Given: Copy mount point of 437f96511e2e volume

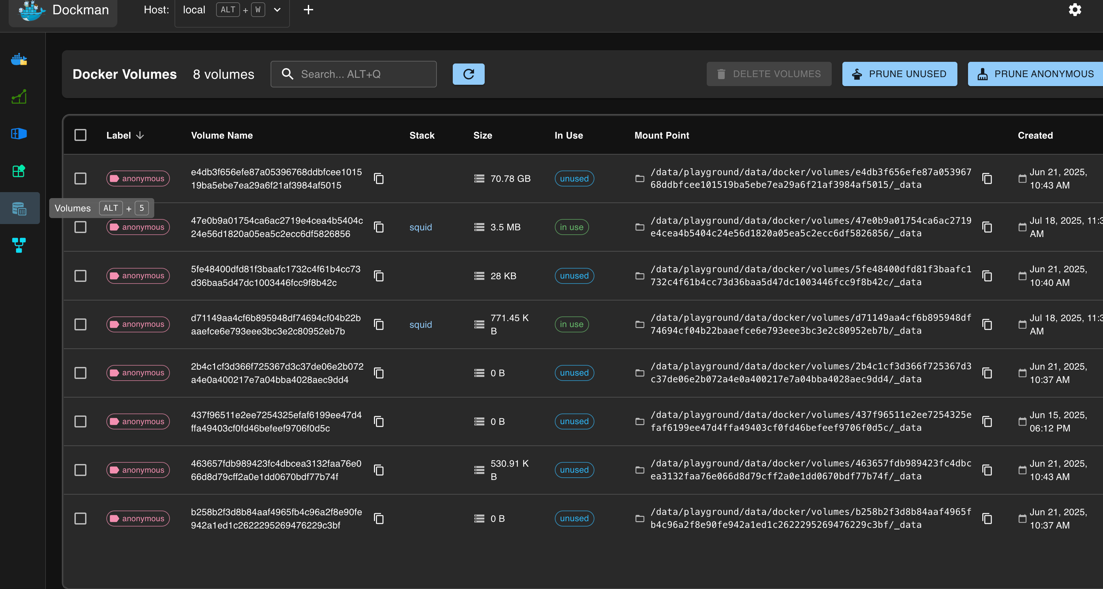Looking at the screenshot, I should 987,421.
